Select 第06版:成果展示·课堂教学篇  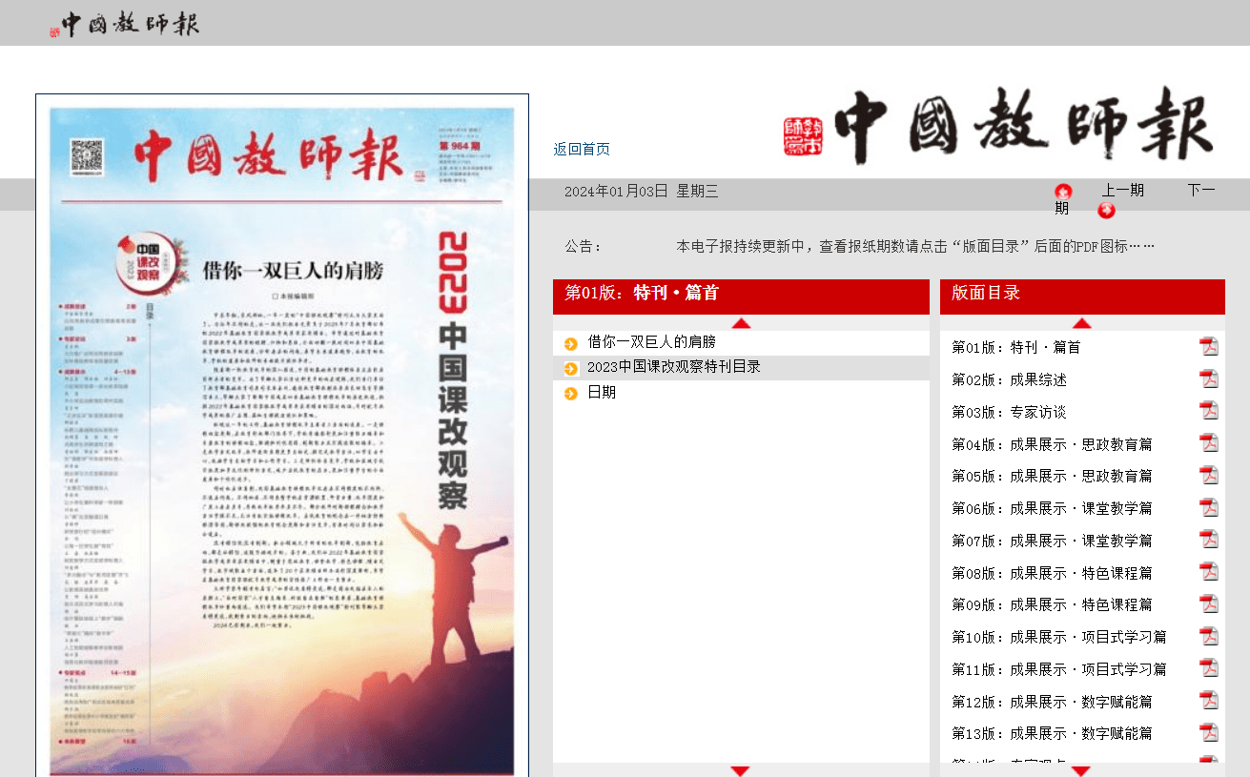1052,508
